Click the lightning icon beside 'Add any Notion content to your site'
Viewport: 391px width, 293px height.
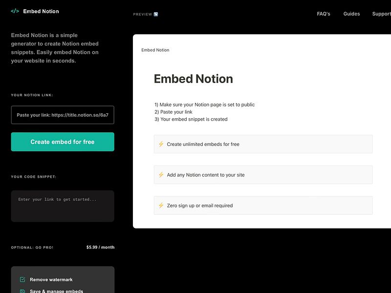(161, 174)
